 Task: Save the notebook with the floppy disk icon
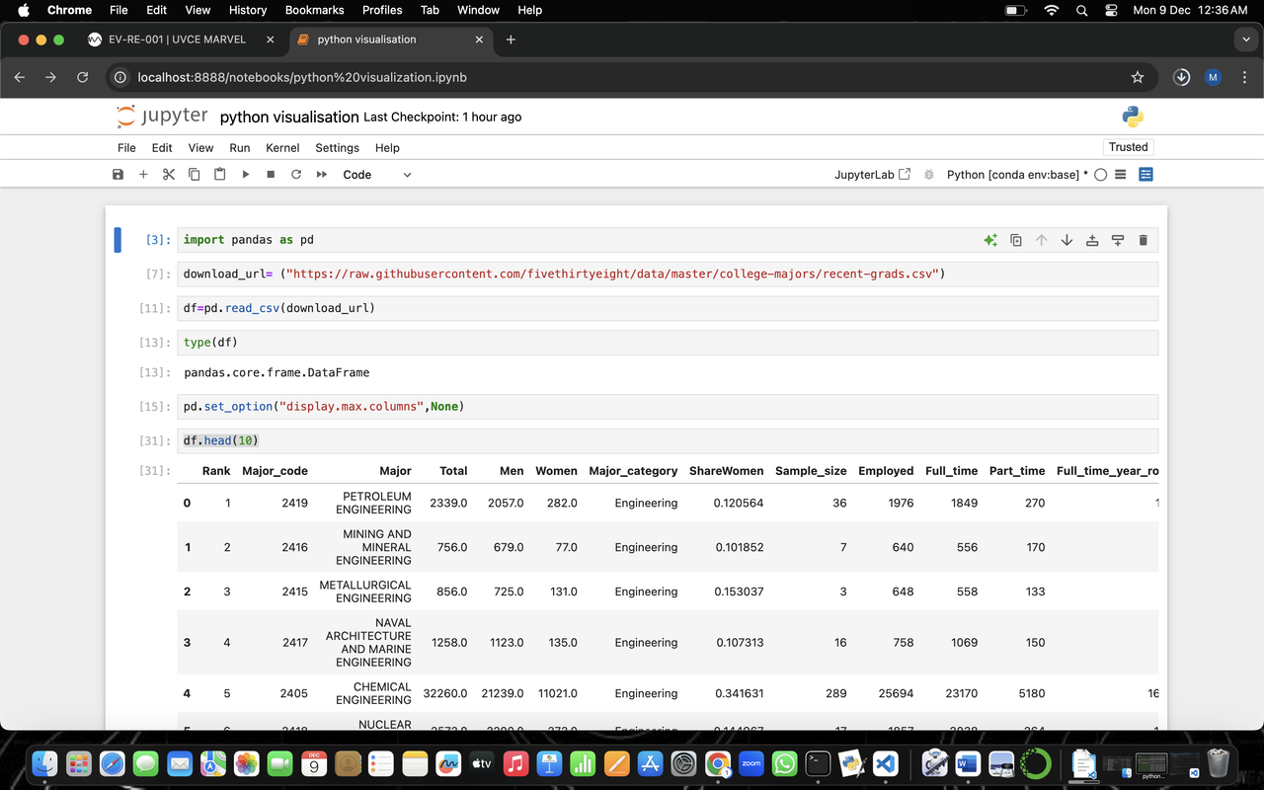(118, 175)
